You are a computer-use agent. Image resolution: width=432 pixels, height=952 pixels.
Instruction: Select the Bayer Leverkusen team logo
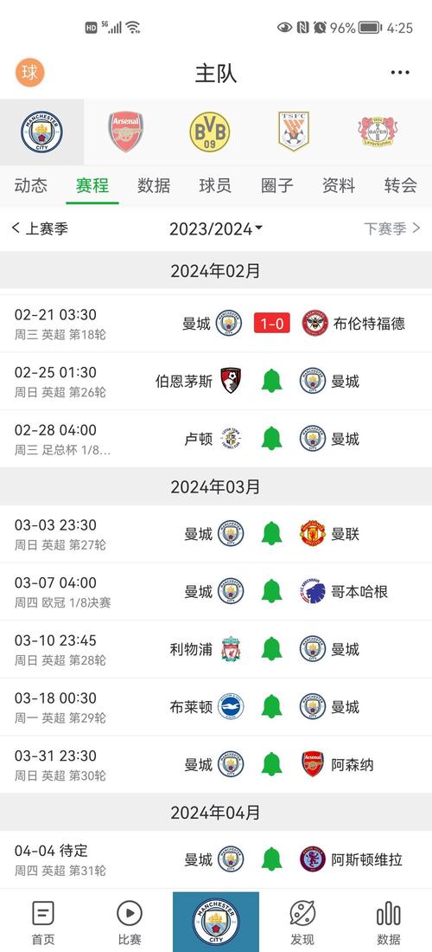pyautogui.click(x=378, y=132)
